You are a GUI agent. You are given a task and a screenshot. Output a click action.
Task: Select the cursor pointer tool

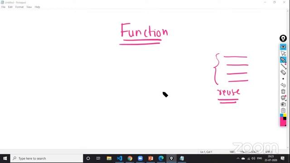283,53
